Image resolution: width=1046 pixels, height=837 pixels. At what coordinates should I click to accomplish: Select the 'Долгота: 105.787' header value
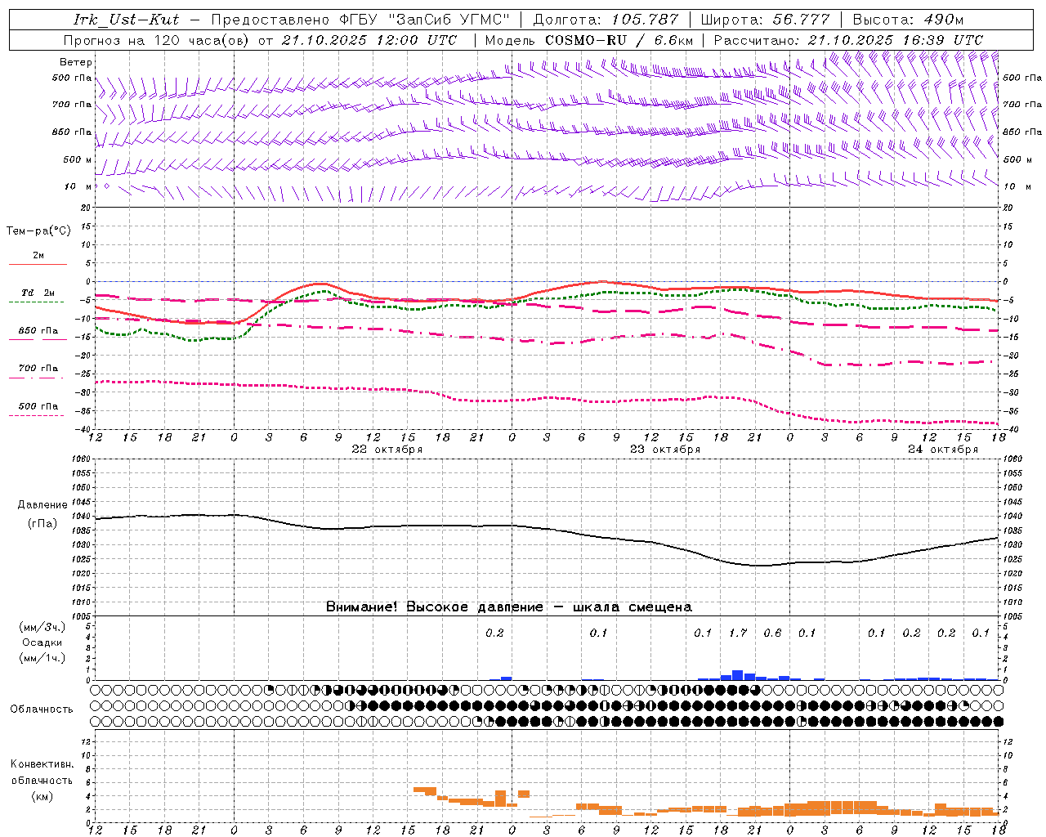click(x=606, y=20)
